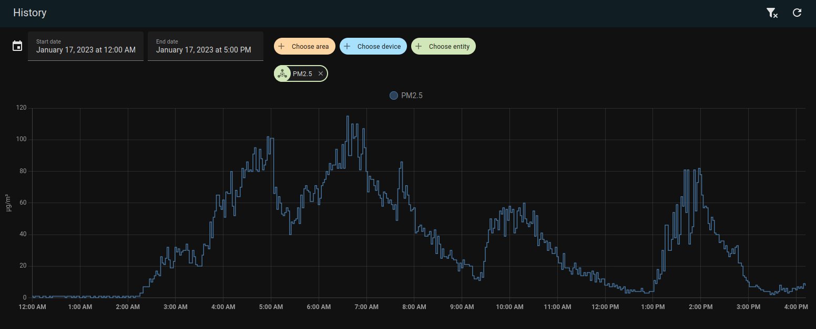Click the PM2.5 text inside the chip
The width and height of the screenshot is (816, 329).
302,74
